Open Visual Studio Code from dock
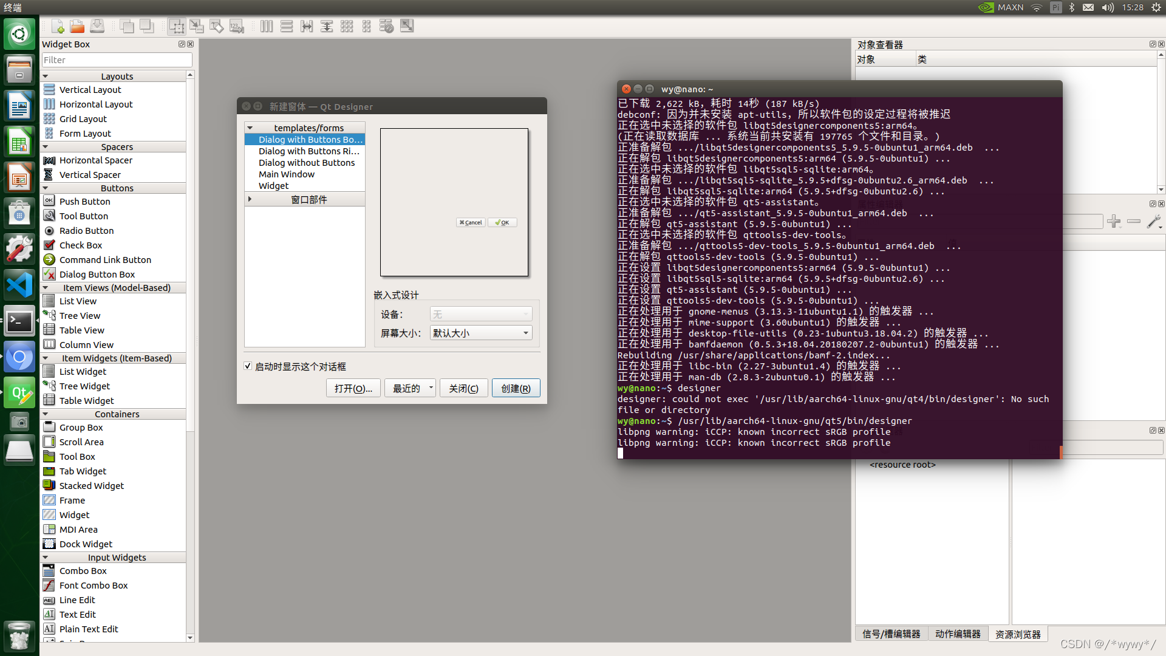This screenshot has height=656, width=1166. (19, 284)
